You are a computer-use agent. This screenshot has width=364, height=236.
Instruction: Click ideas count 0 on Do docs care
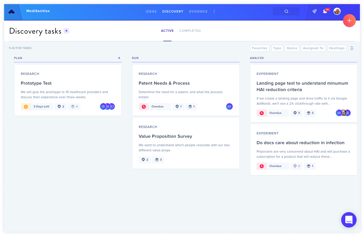coord(297,166)
